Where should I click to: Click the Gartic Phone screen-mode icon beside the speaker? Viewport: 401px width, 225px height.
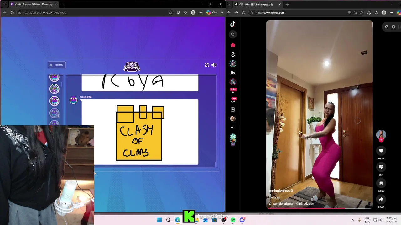tap(207, 65)
